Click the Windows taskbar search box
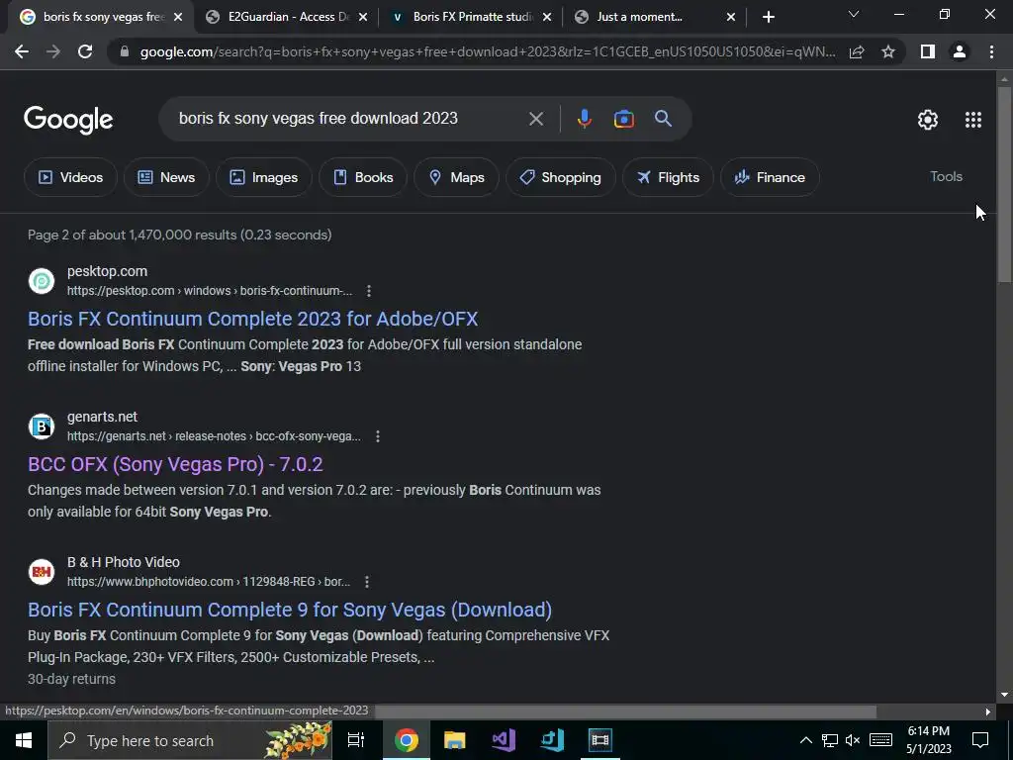 [x=190, y=740]
